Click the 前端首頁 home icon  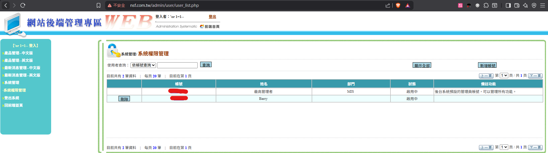[202, 26]
